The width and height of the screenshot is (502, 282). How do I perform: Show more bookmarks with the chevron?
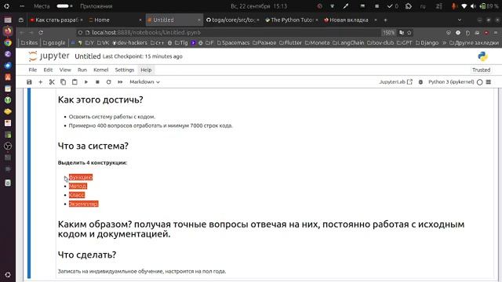tap(445, 42)
